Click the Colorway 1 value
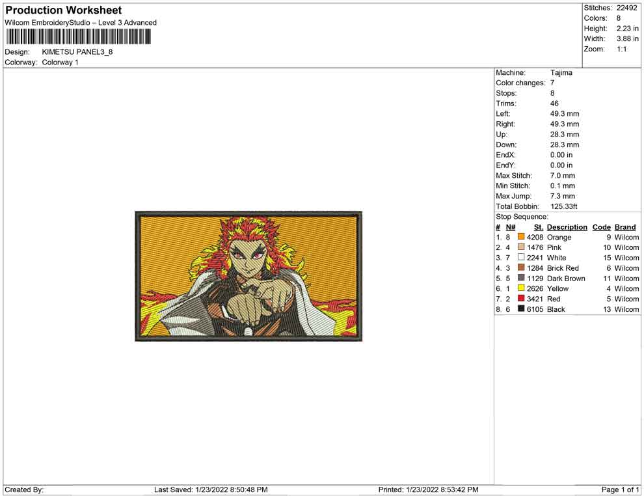This screenshot has width=644, height=496. (x=60, y=62)
